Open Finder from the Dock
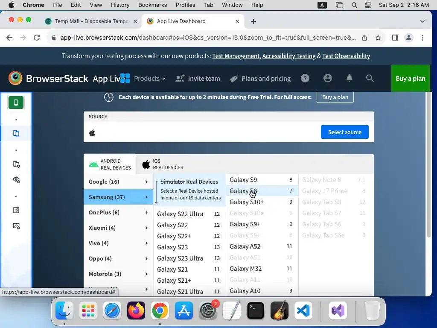437x328 pixels. pos(64,310)
